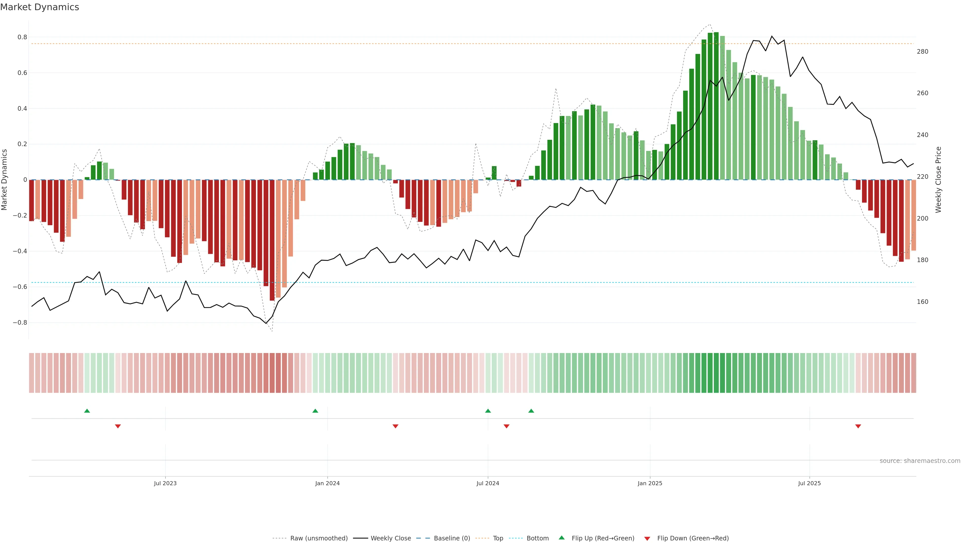Toggle the Baseline (0) legend entry
The image size is (973, 547).
tap(452, 538)
